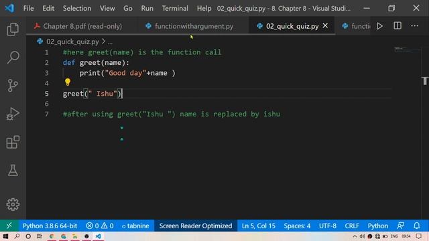Open the Edit menu
The image size is (429, 241).
click(x=48, y=8)
